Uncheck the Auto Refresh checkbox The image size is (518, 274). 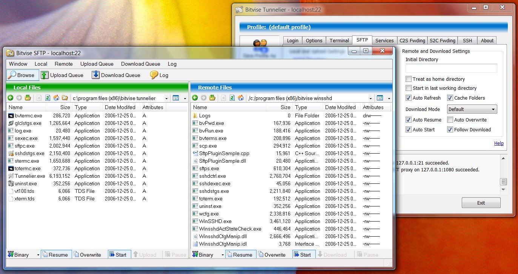(x=409, y=98)
